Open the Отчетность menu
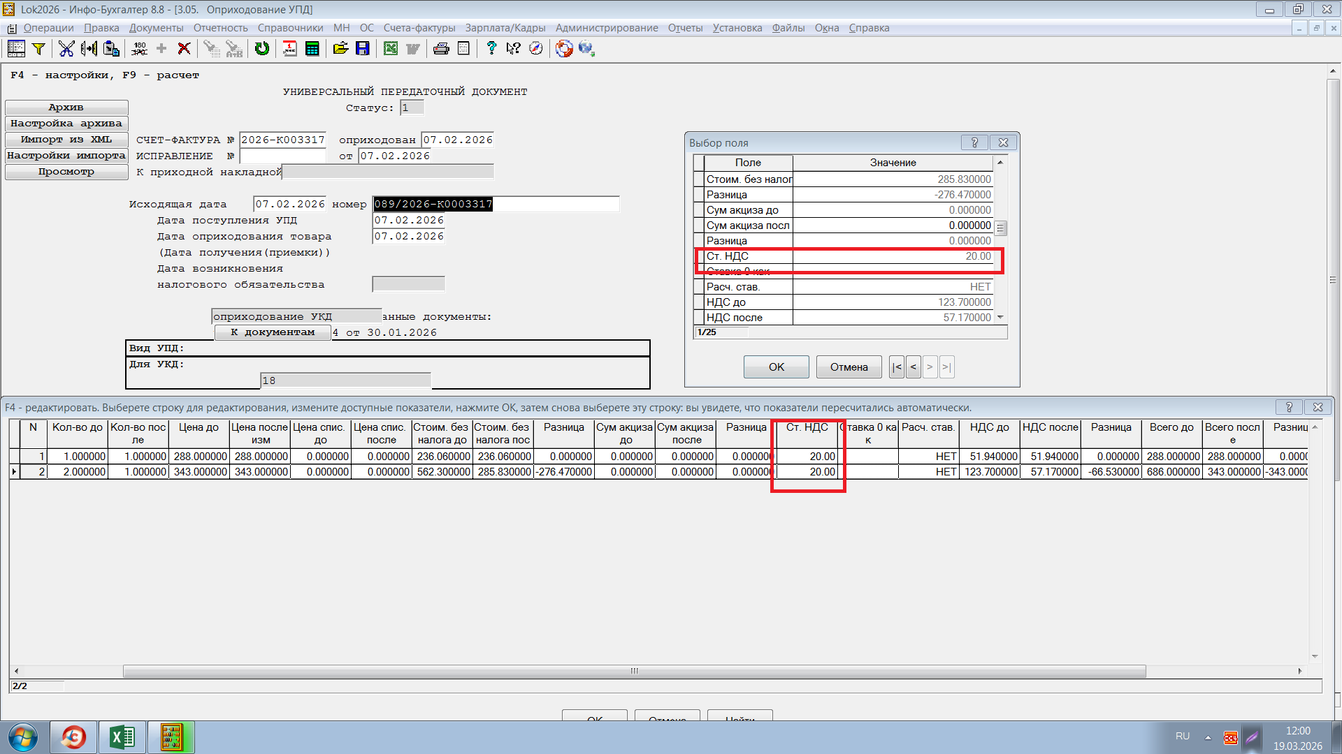Screen dimensions: 1342x754 [220, 28]
